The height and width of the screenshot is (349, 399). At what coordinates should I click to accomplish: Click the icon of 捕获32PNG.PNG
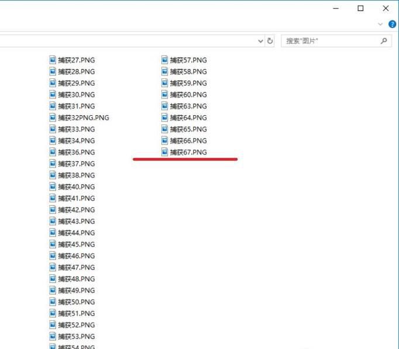[53, 118]
